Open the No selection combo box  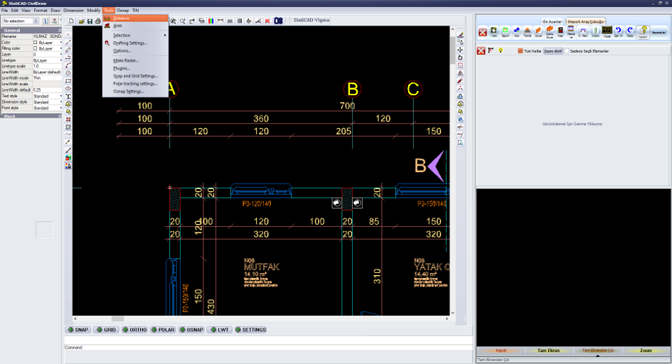[x=21, y=21]
